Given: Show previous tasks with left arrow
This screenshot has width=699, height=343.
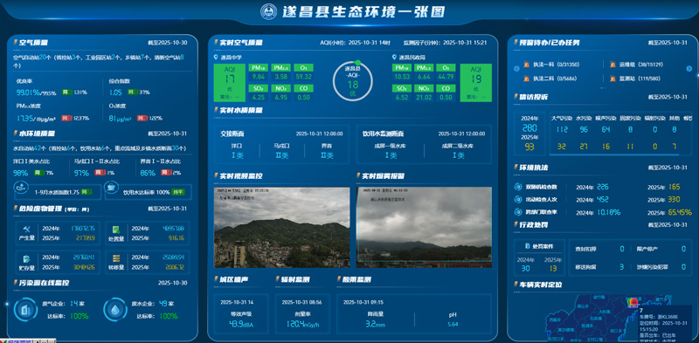Looking at the screenshot, I should pyautogui.click(x=516, y=69).
